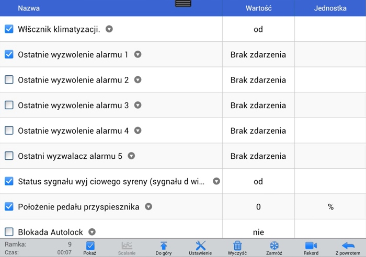Viewport: 366px width, 257px height.
Task: Click the Brak zdarzenia value for alarmu 3
Action: (258, 106)
